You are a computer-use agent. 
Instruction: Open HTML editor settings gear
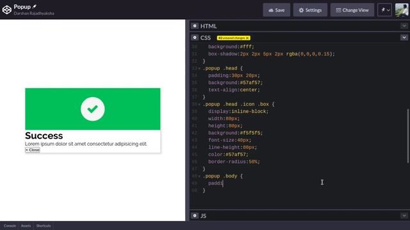[x=195, y=26]
